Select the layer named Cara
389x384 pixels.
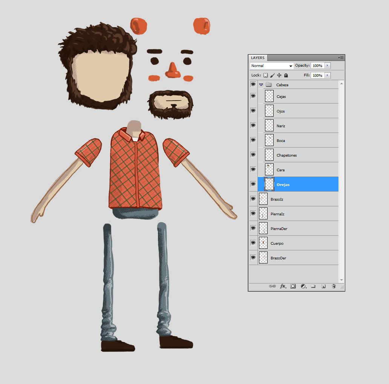(x=280, y=170)
